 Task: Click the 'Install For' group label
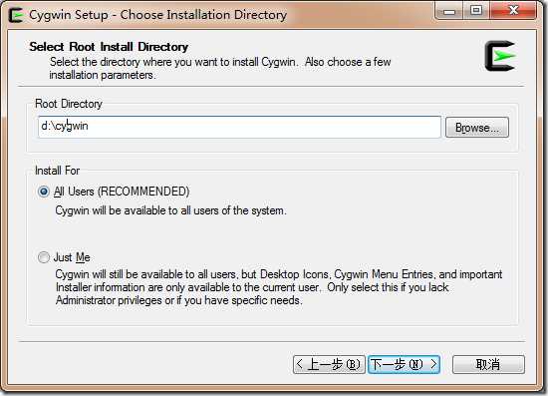point(58,171)
